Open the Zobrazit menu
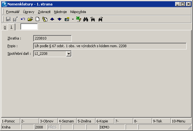The width and height of the screenshot is (193, 131). click(x=44, y=12)
